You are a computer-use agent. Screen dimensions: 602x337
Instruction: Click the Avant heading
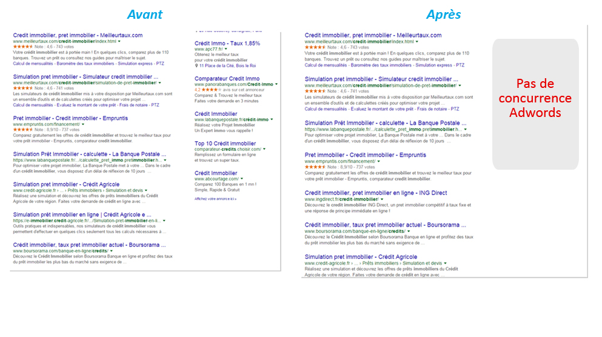[145, 14]
